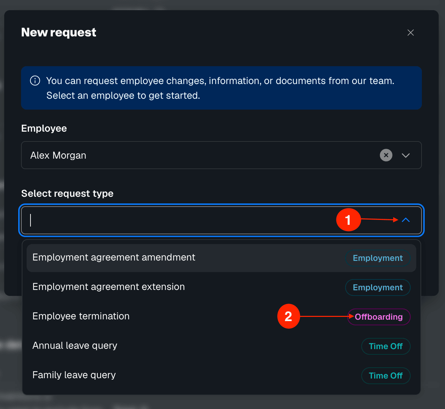The width and height of the screenshot is (445, 409).
Task: Expand the Employee dropdown chevron
Action: pos(406,155)
